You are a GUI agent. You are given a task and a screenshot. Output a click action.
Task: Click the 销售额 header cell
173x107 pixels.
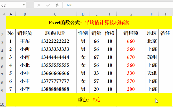click(x=131, y=33)
